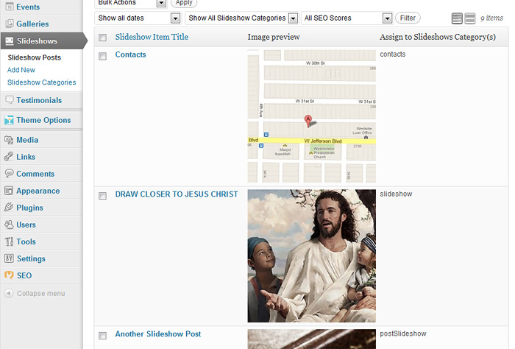Click the Galleries sidebar icon
The height and width of the screenshot is (349, 515).
click(10, 24)
